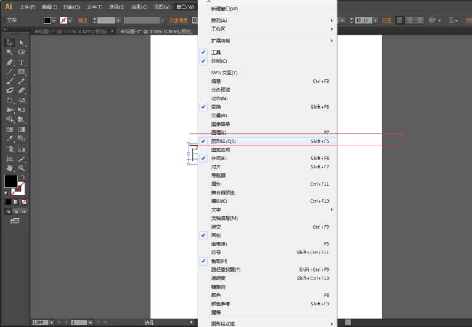Screen dimensions: 472x327
Task: Select the Direct Selection arrow tool
Action: [22, 43]
